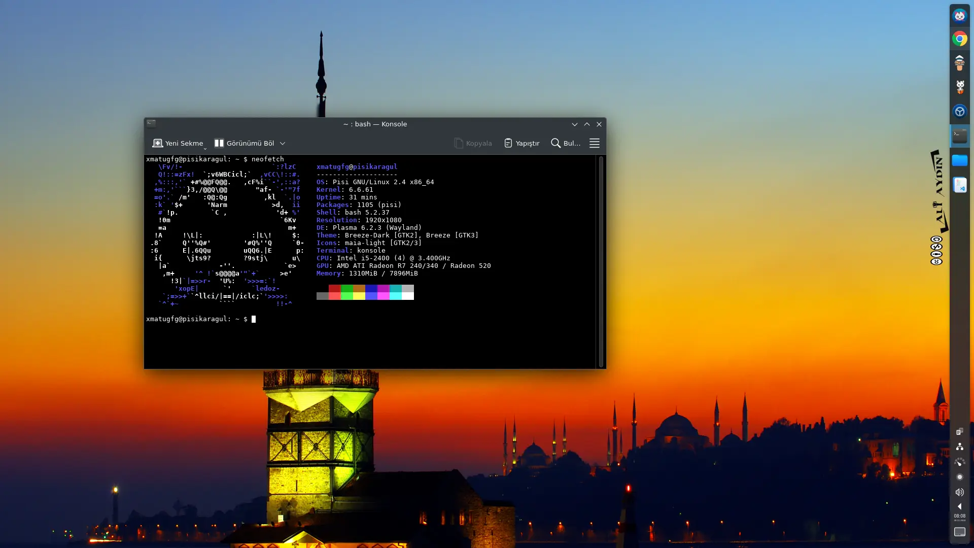Open system settings wheel icon in dock

tap(959, 112)
